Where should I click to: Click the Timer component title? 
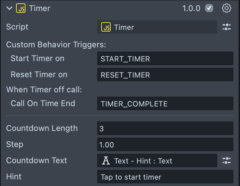[40, 8]
